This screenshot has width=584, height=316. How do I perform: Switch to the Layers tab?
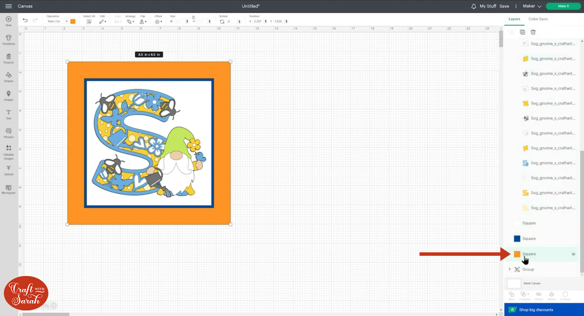514,19
